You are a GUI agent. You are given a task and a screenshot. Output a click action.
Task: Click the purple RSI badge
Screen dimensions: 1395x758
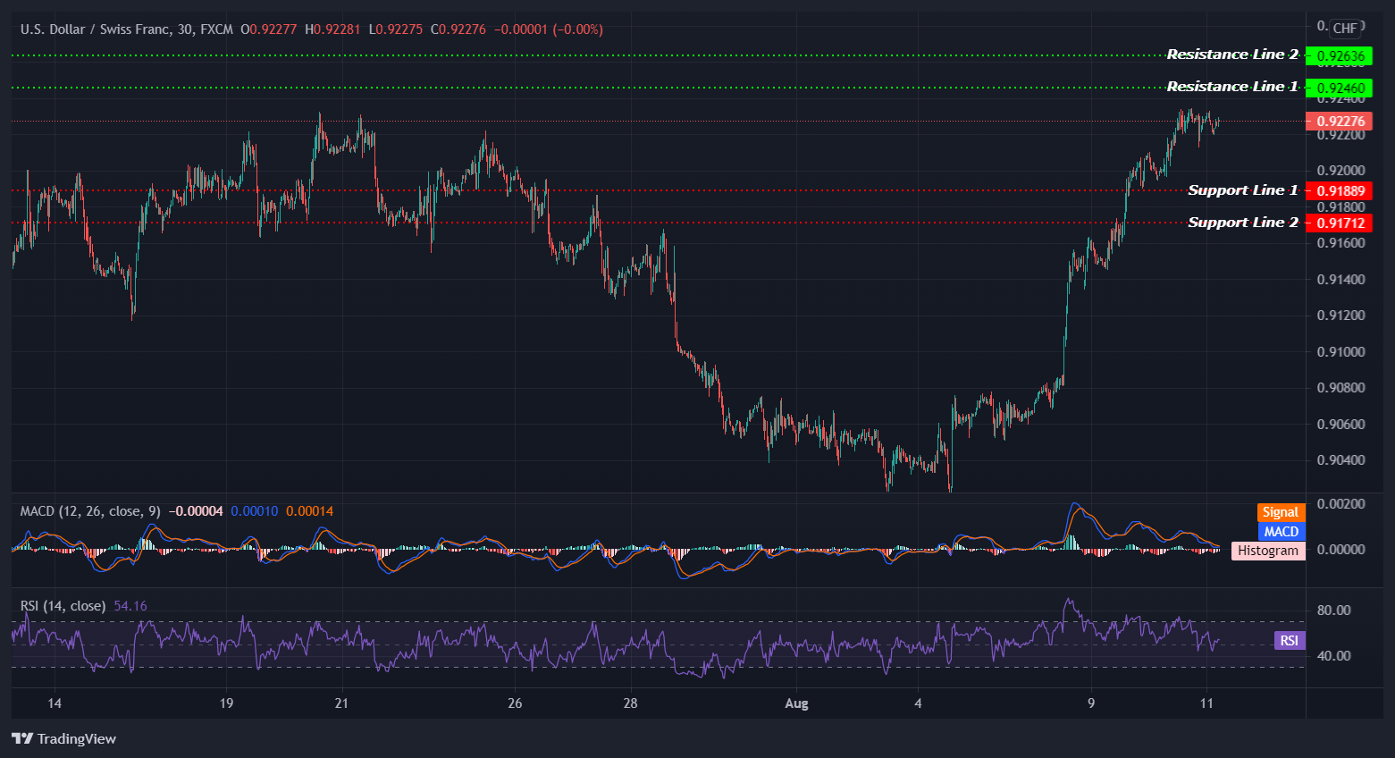tap(1288, 640)
